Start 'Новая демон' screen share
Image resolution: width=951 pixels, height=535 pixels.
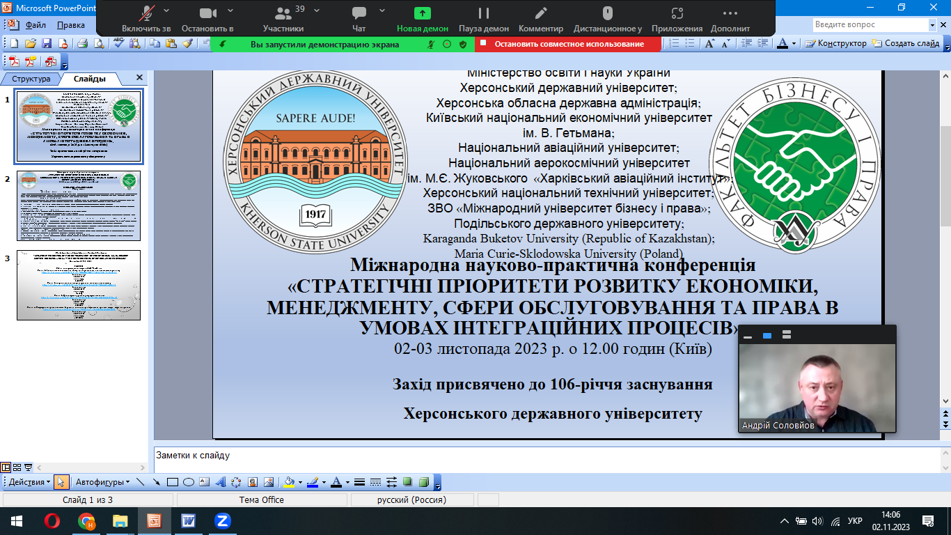423,19
